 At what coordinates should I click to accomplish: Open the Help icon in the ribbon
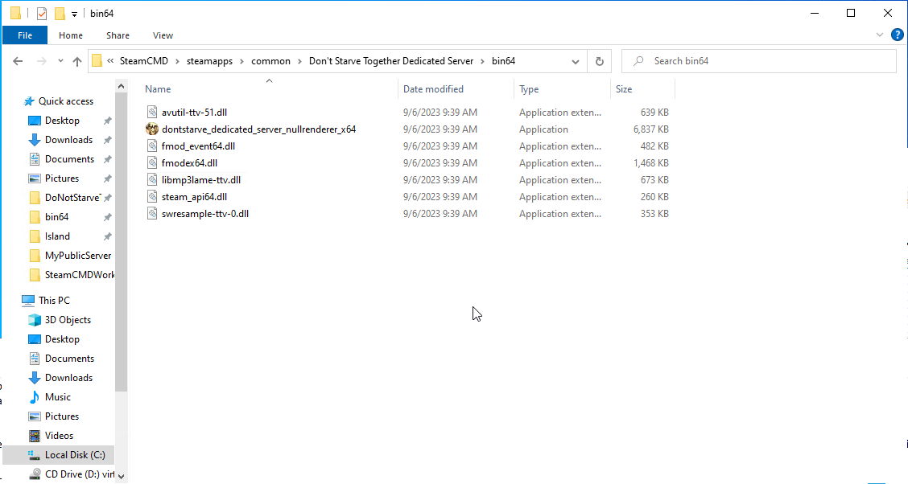pyautogui.click(x=897, y=35)
